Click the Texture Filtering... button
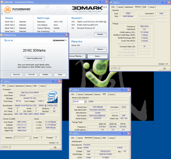Image resolution: width=171 pixels, height=159 pixels. [x=77, y=56]
